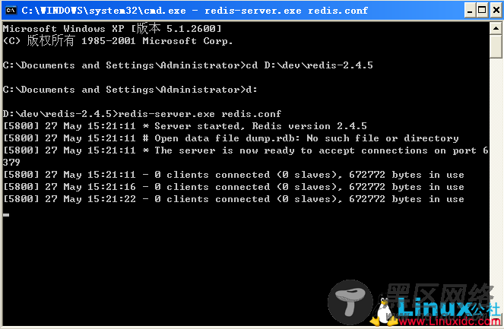
Task: Minimize the cmd.exe window
Action: coord(470,11)
